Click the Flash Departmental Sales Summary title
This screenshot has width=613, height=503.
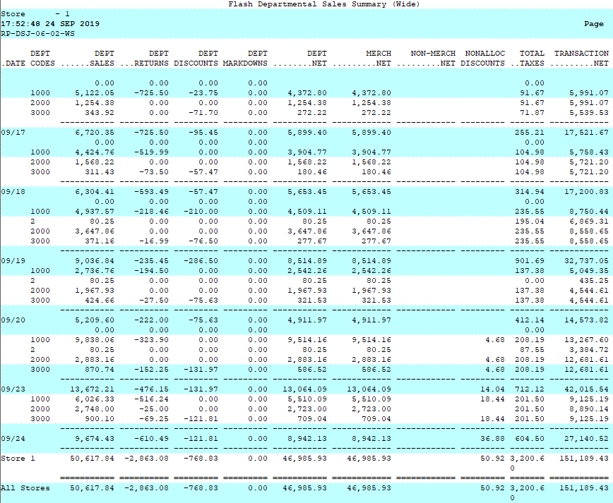tap(323, 4)
